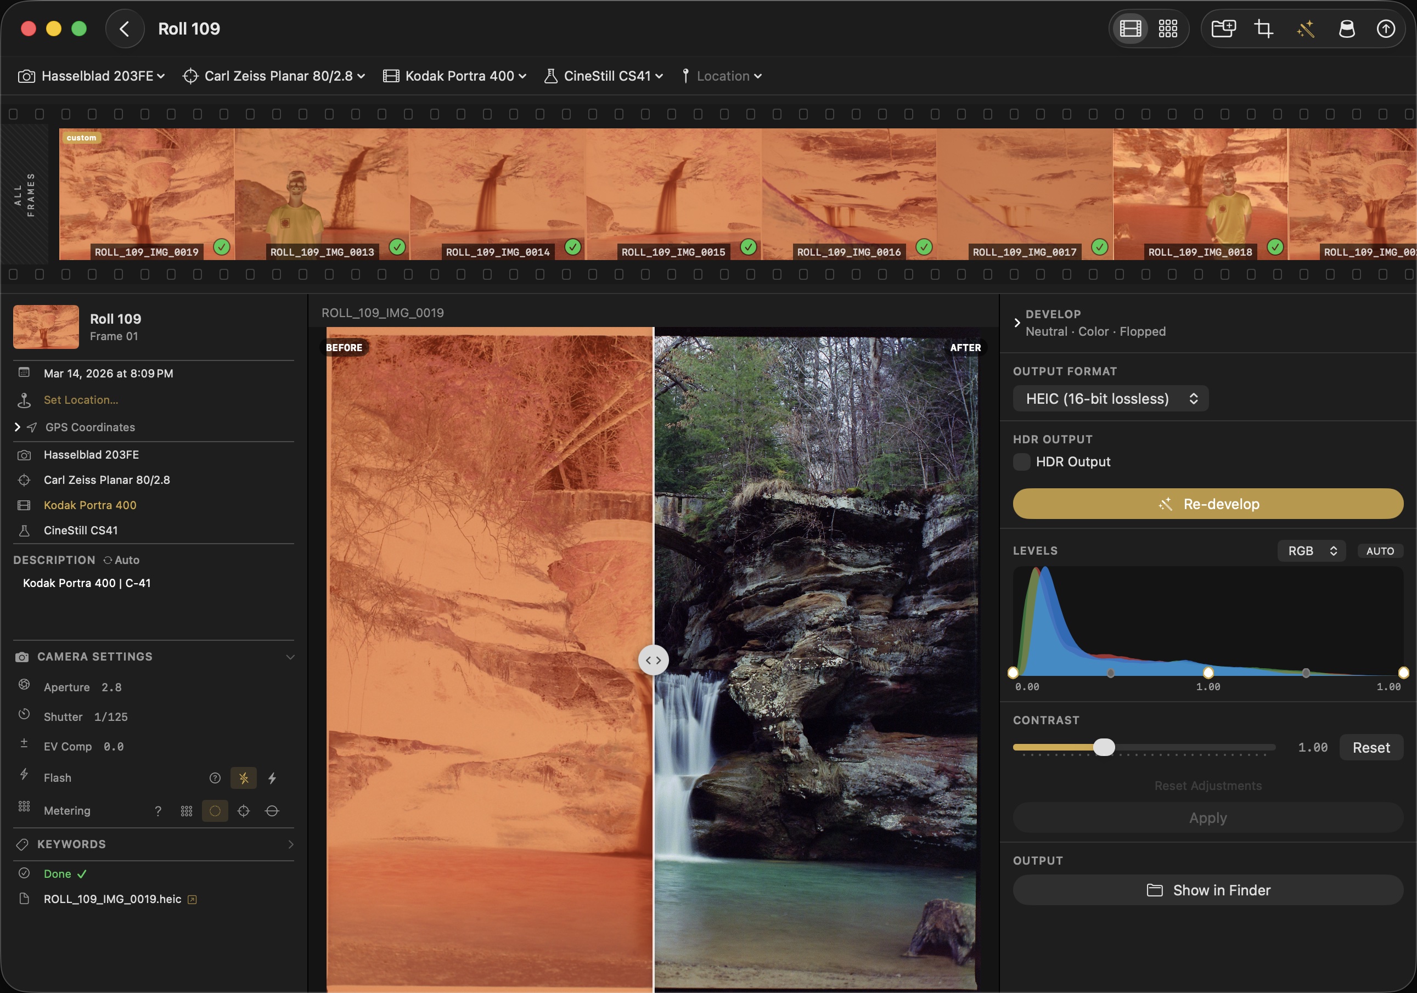Image resolution: width=1417 pixels, height=993 pixels.
Task: Open the film canister icon
Action: [1347, 29]
